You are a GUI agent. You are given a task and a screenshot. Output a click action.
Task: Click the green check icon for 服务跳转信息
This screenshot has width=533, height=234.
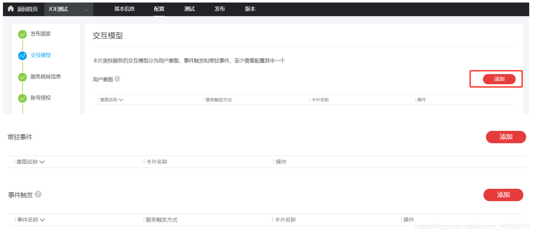22,77
